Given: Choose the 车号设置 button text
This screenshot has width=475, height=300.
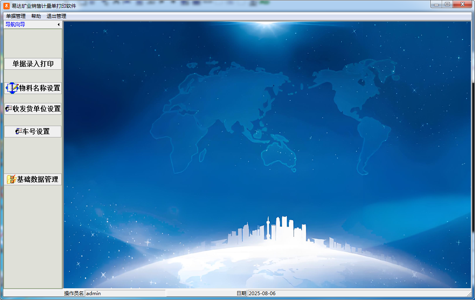Looking at the screenshot, I should pyautogui.click(x=36, y=131).
